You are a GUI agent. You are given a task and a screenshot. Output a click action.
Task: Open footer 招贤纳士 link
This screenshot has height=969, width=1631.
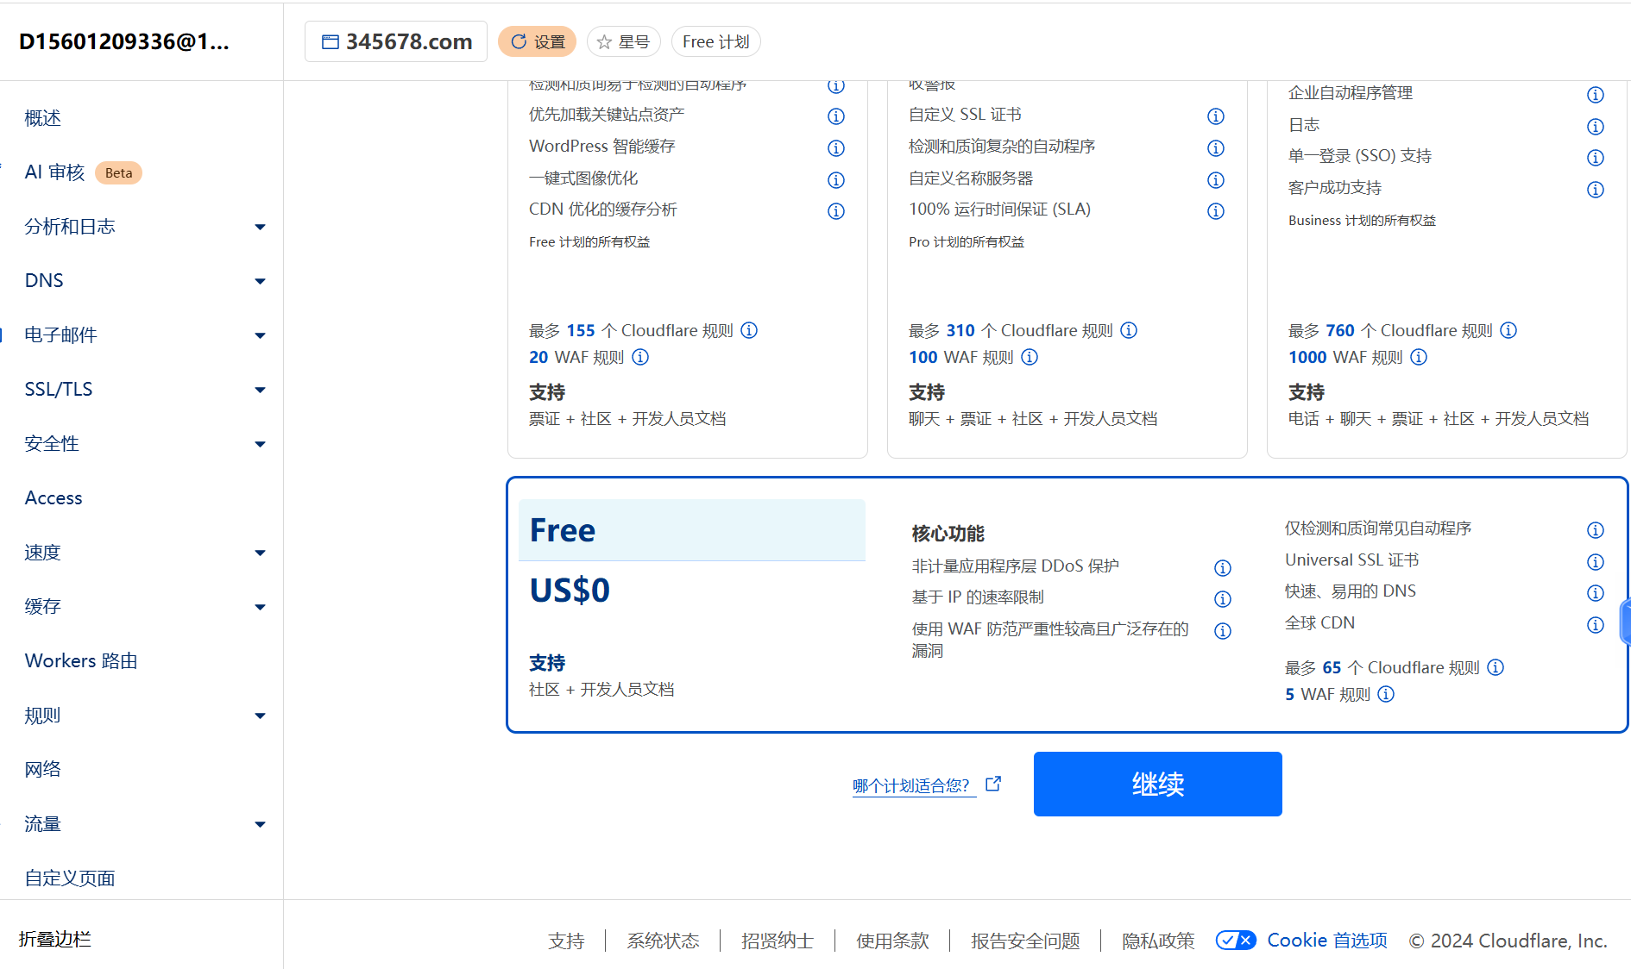tap(778, 941)
